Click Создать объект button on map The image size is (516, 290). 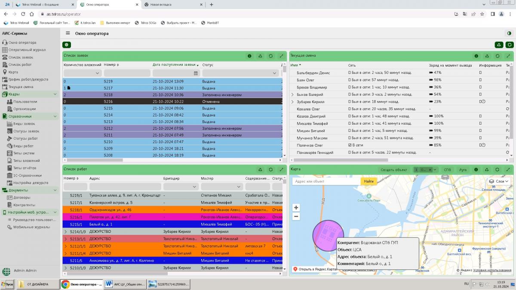393,170
